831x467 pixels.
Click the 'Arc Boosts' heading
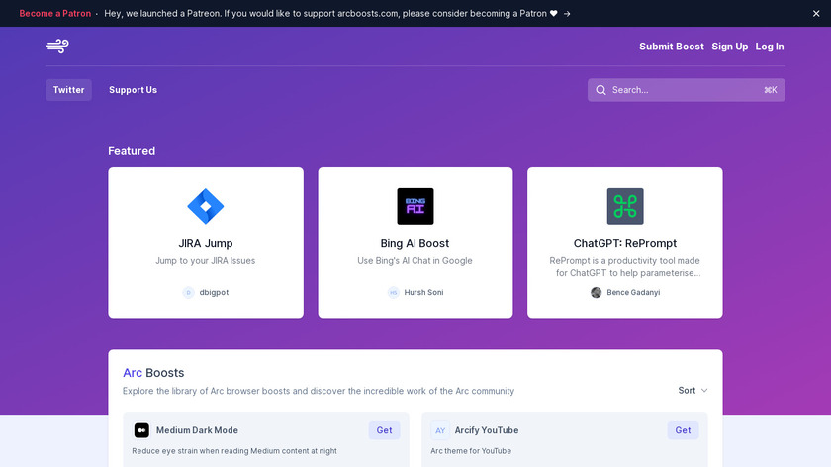[153, 373]
